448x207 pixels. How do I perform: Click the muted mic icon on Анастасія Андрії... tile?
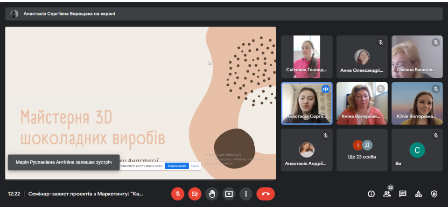[x=325, y=136]
